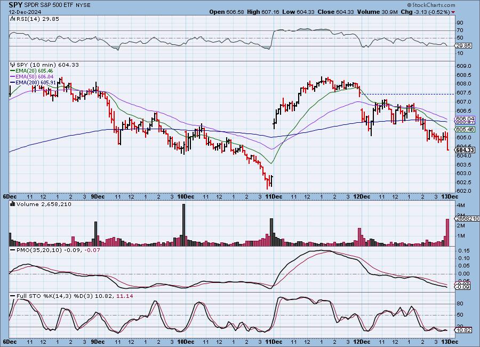Viewport: 480px width, 347px height.
Task: Click the Volume 2,658,210 panel label
Action: tap(44, 204)
